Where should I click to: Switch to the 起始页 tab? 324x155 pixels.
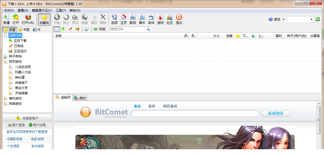pos(63,97)
